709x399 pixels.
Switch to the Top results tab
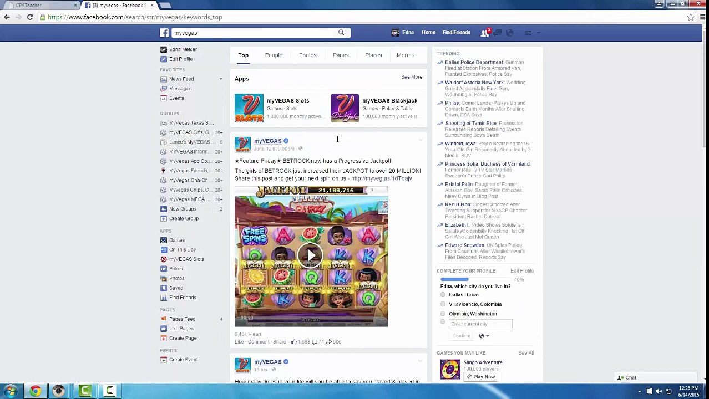[243, 55]
